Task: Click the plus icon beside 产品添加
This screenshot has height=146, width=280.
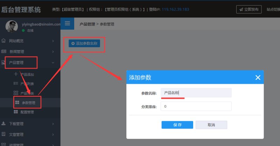Action: (x=16, y=74)
